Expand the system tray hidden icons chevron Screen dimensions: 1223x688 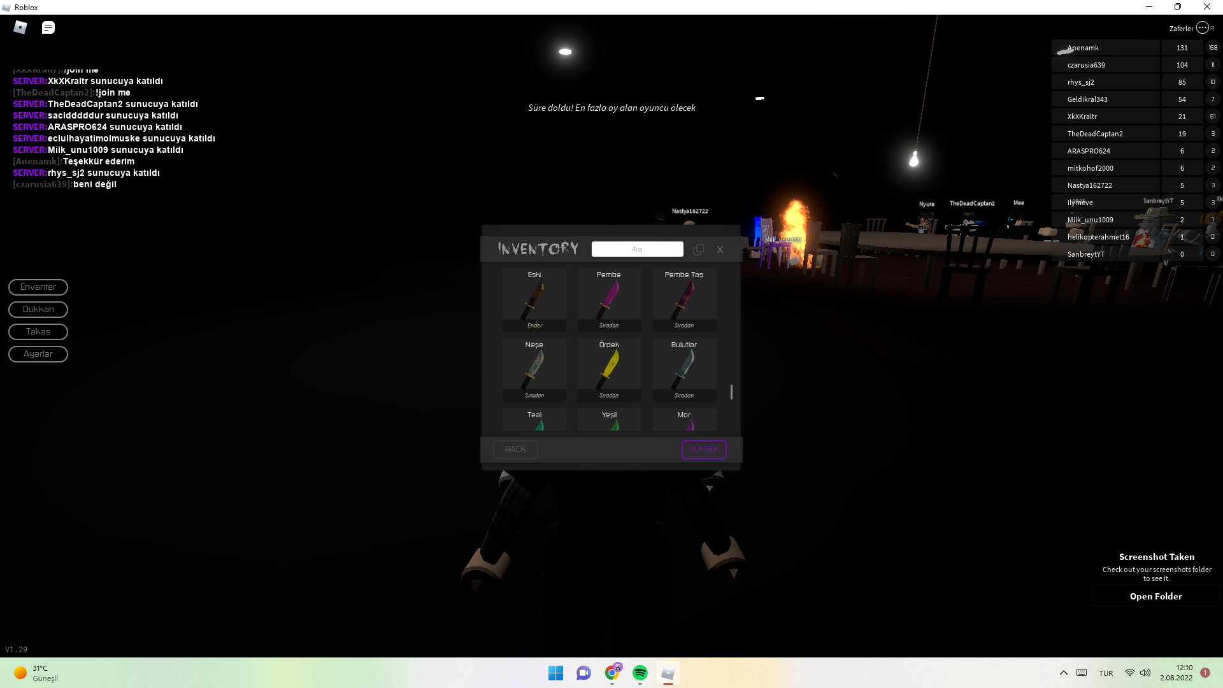coord(1063,673)
